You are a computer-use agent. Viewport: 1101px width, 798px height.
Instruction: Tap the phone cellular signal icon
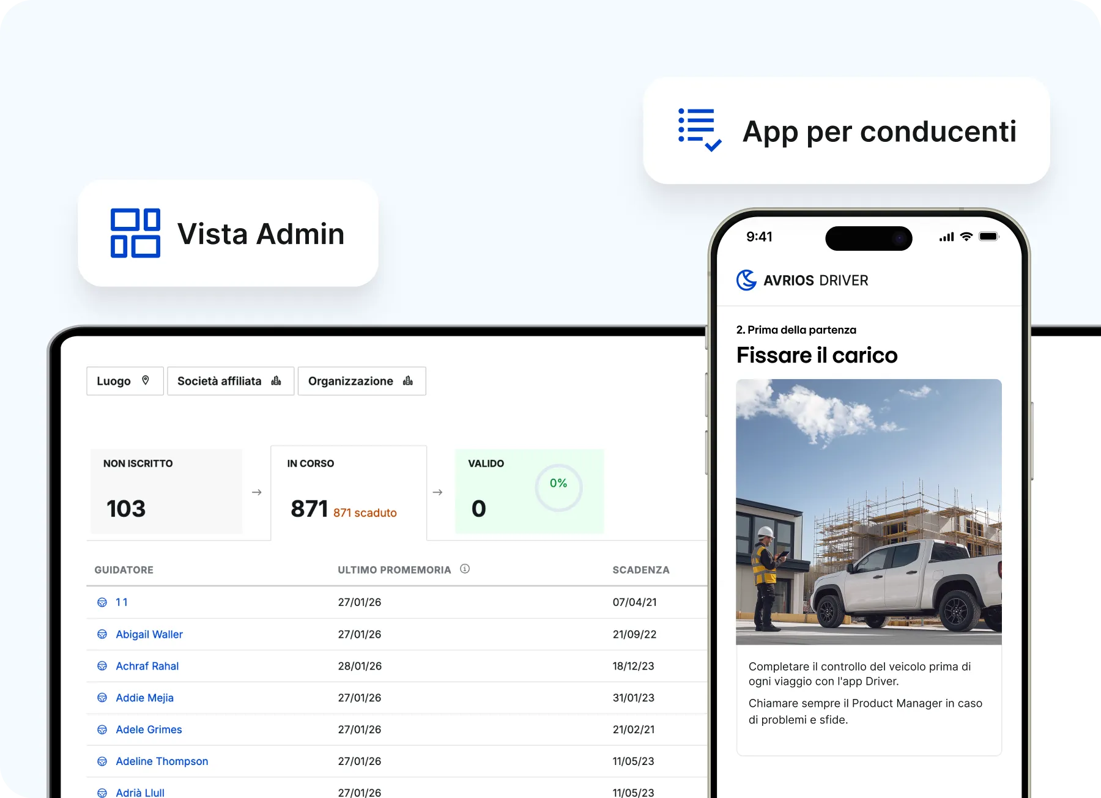pos(946,237)
